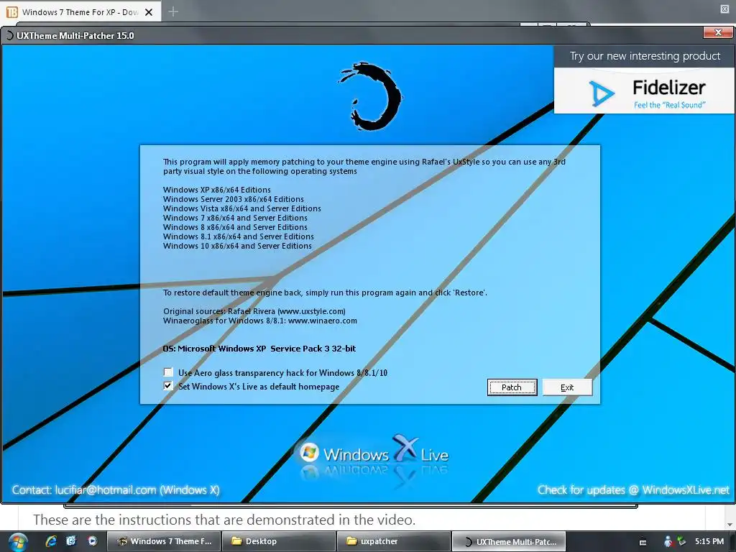Click the browser scrollbar down arrow
Image resolution: width=736 pixels, height=552 pixels.
[x=730, y=524]
